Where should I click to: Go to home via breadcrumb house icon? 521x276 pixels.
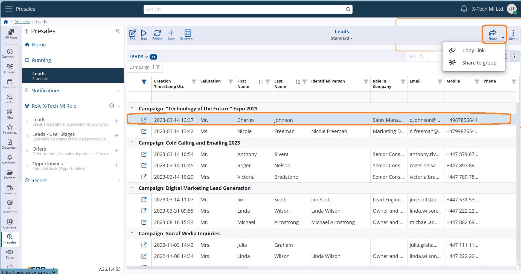click(6, 22)
